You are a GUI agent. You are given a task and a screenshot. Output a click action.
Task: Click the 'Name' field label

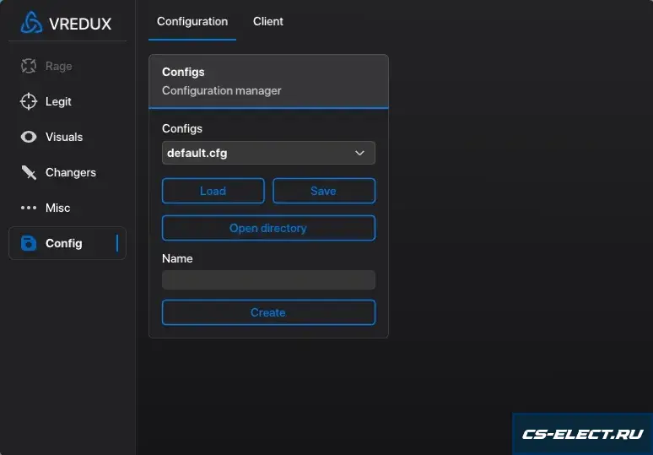(x=177, y=258)
